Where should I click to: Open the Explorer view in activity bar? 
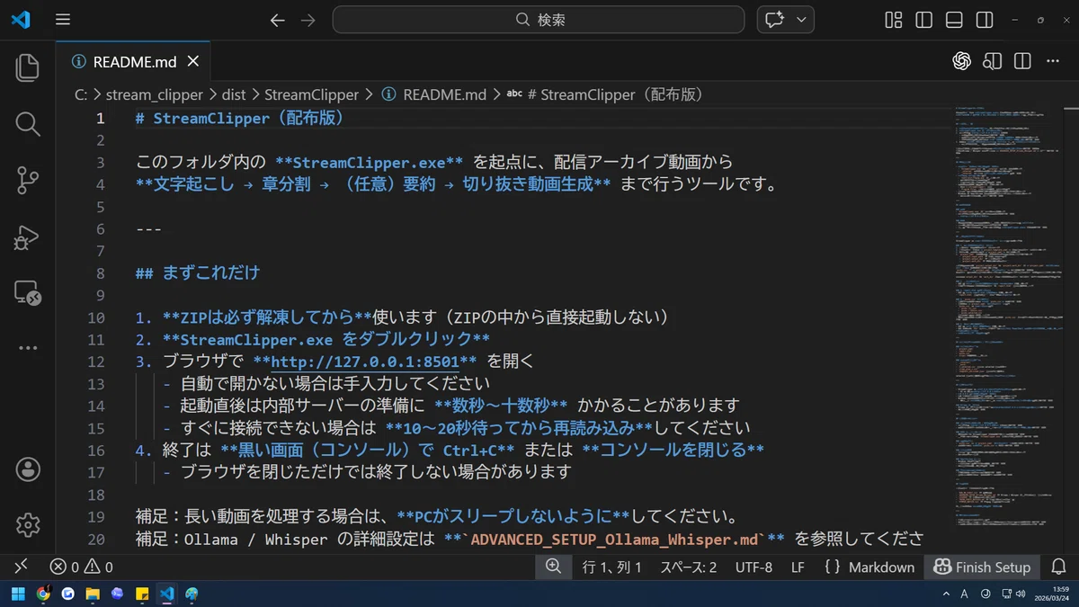[28, 68]
